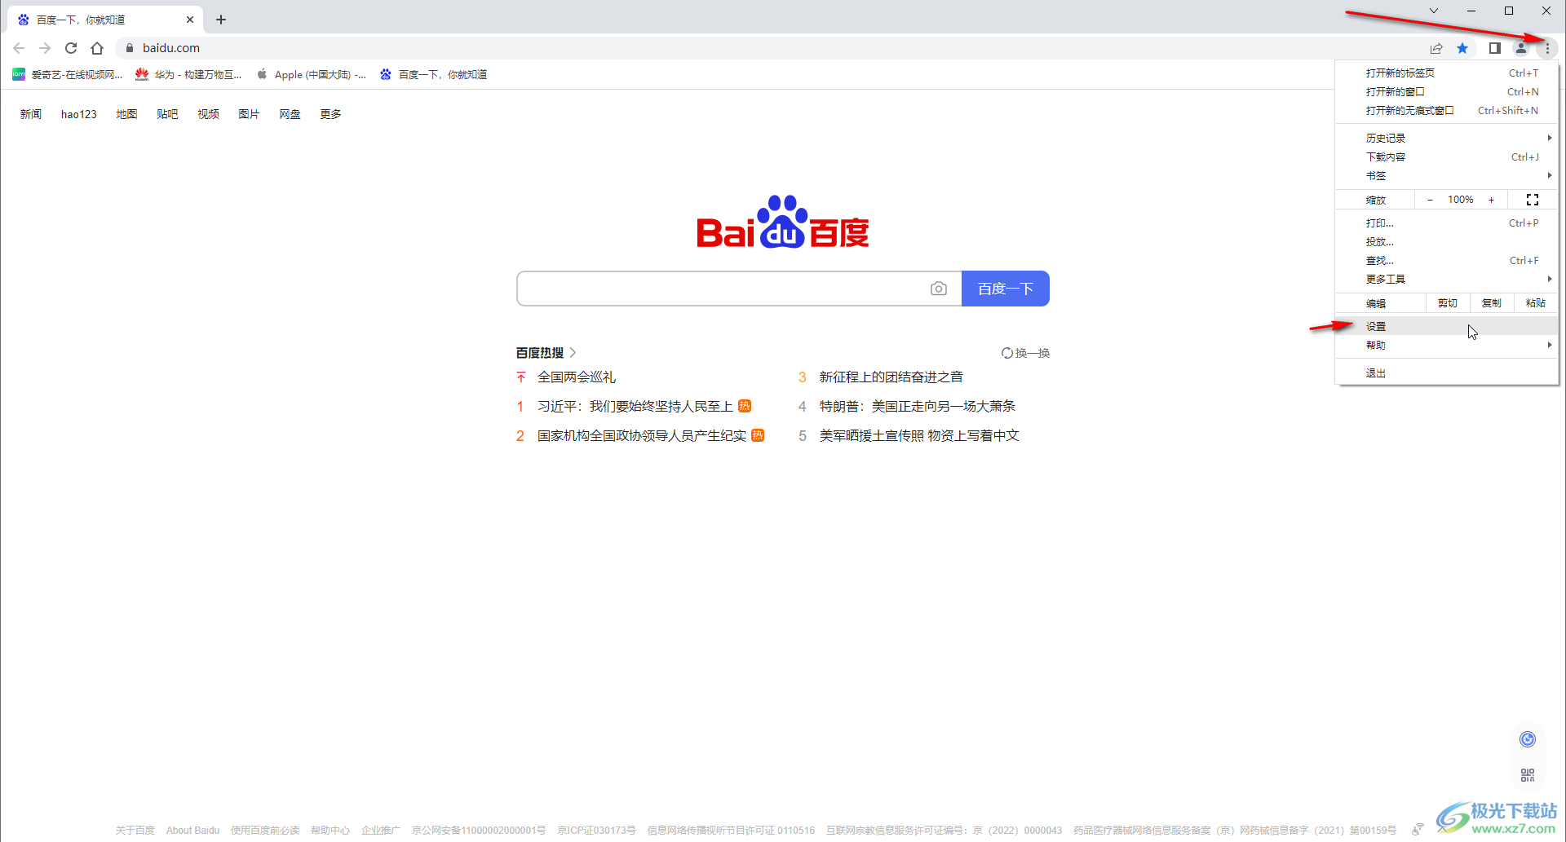Click the 百度一下 search button
The height and width of the screenshot is (842, 1566).
[1006, 289]
